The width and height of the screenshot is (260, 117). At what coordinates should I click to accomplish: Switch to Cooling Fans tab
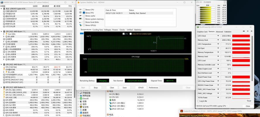click(98, 30)
